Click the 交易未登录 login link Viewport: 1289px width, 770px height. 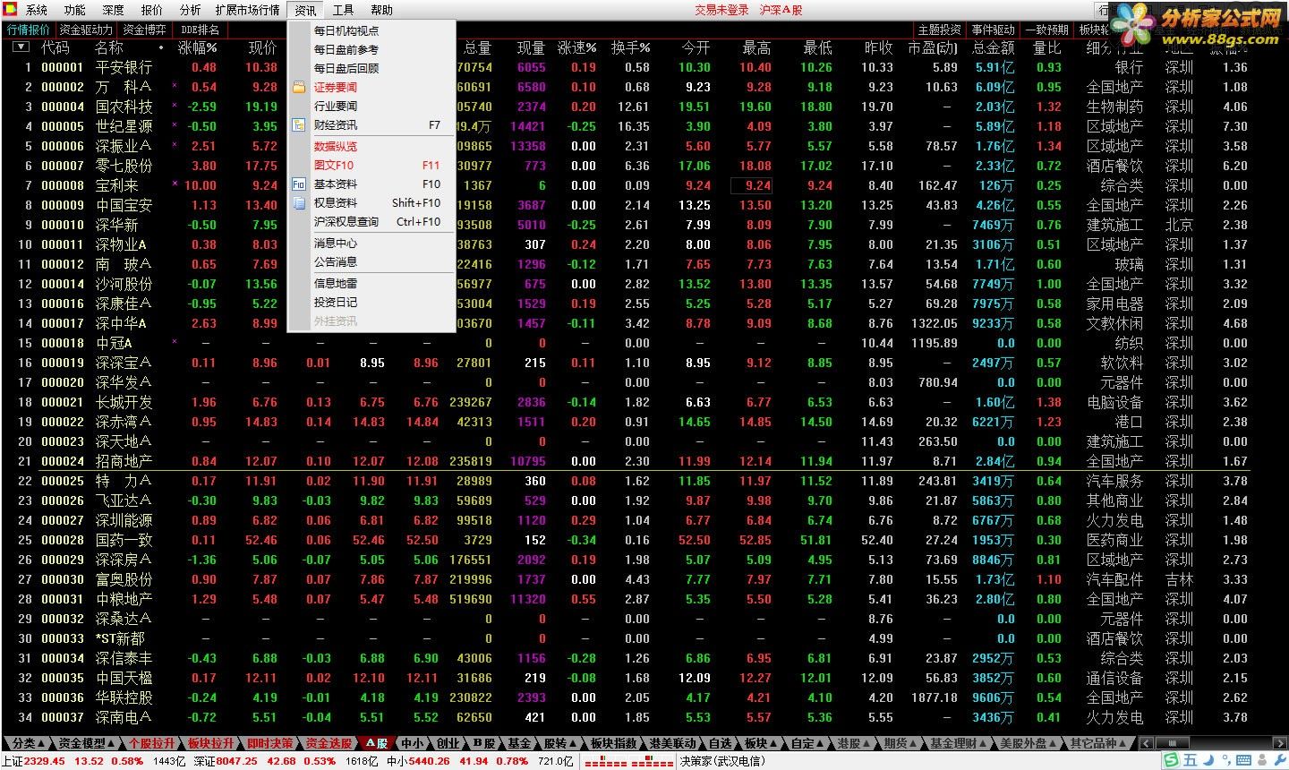721,10
